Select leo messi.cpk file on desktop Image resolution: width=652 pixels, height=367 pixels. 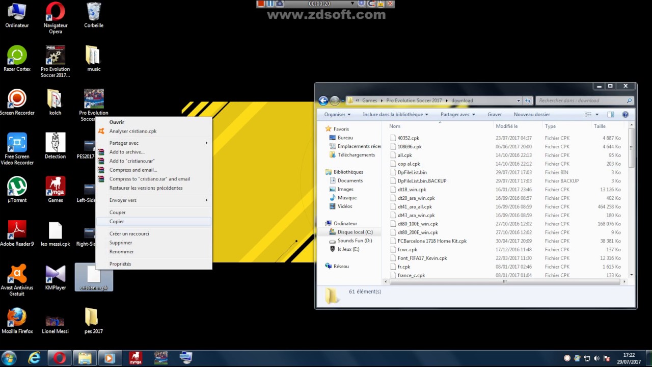(55, 234)
